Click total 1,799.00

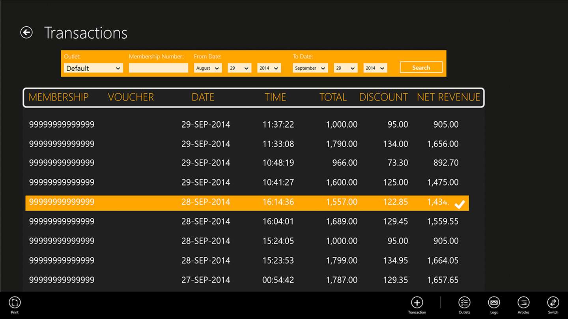[342, 261]
